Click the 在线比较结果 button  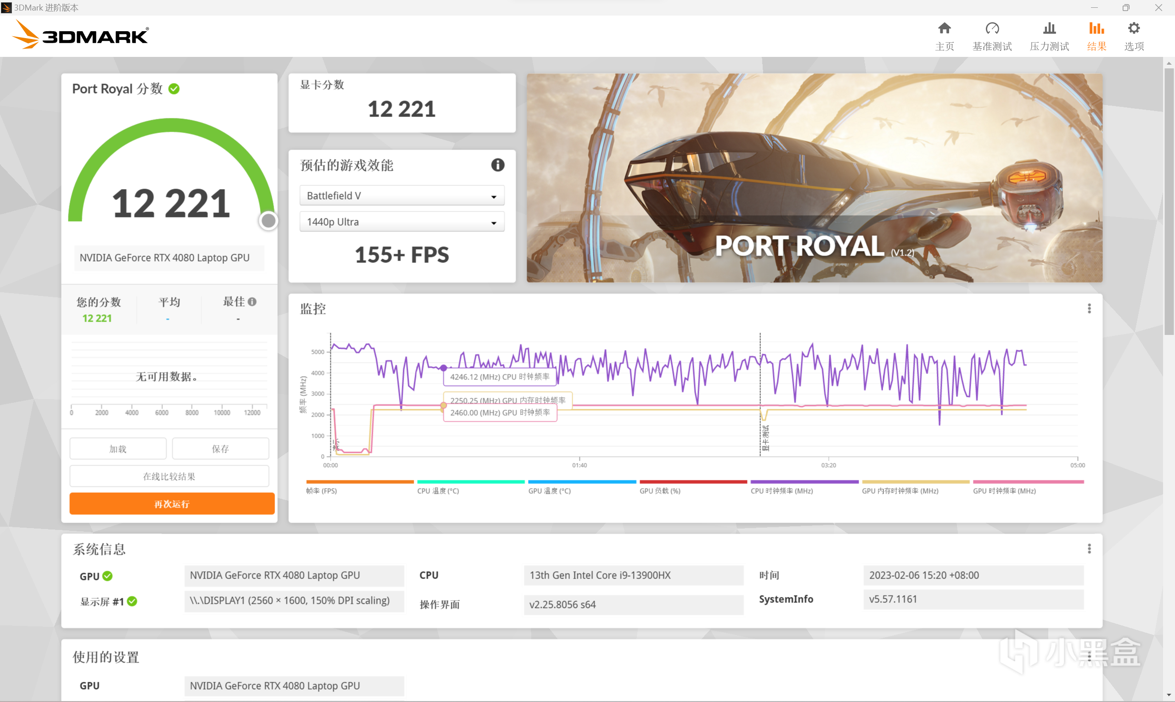[169, 476]
